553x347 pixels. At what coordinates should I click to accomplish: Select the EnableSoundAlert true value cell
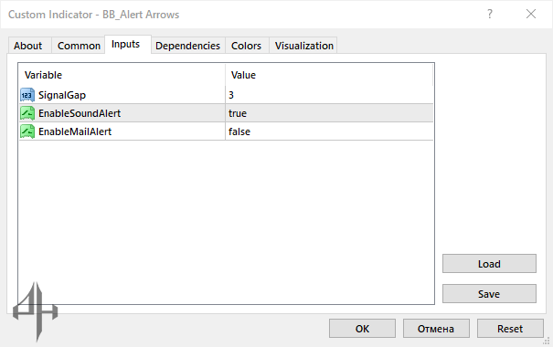click(x=329, y=113)
